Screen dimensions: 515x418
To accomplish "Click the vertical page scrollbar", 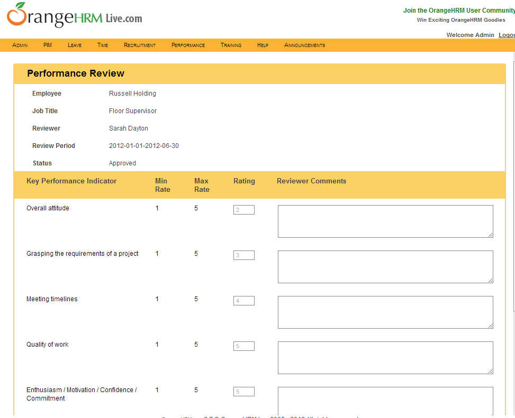I will point(513,211).
